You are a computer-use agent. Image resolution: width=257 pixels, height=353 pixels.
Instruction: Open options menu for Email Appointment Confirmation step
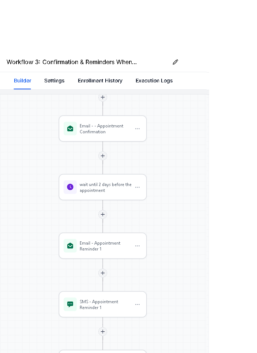[137, 129]
